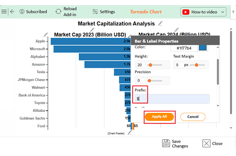Collapse the side pane chevron at top right
236x156 pixels.
coord(233,12)
